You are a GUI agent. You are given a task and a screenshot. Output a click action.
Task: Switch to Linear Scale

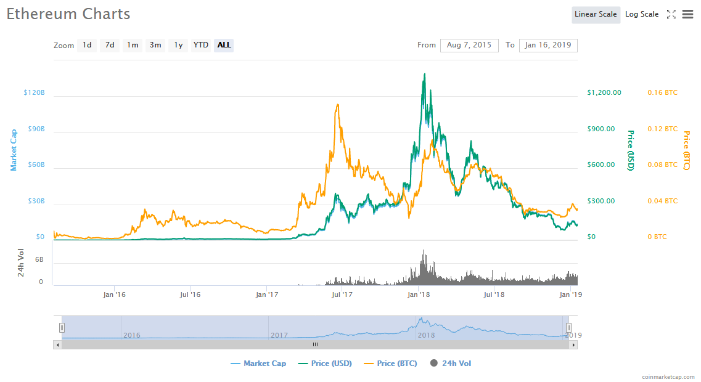[596, 14]
